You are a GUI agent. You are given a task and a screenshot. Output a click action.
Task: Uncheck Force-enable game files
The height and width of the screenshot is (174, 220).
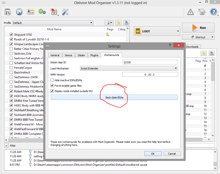point(52,85)
